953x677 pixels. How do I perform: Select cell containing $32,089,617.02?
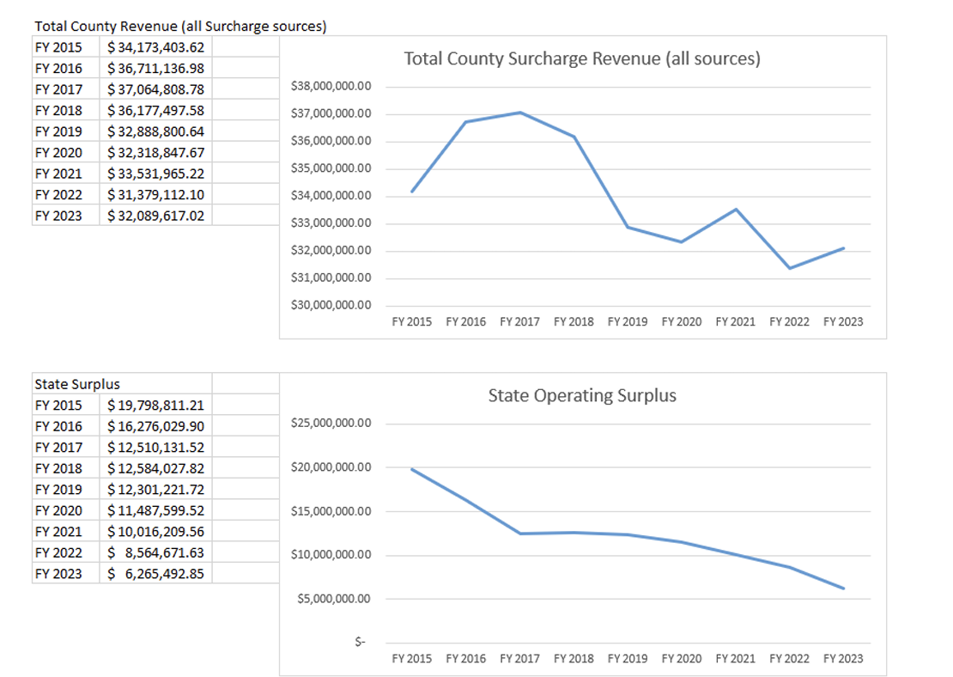click(155, 216)
